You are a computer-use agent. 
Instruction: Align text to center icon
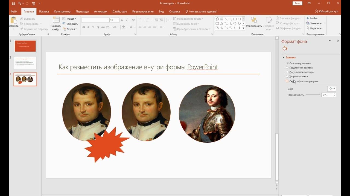pyautogui.click(x=145, y=27)
